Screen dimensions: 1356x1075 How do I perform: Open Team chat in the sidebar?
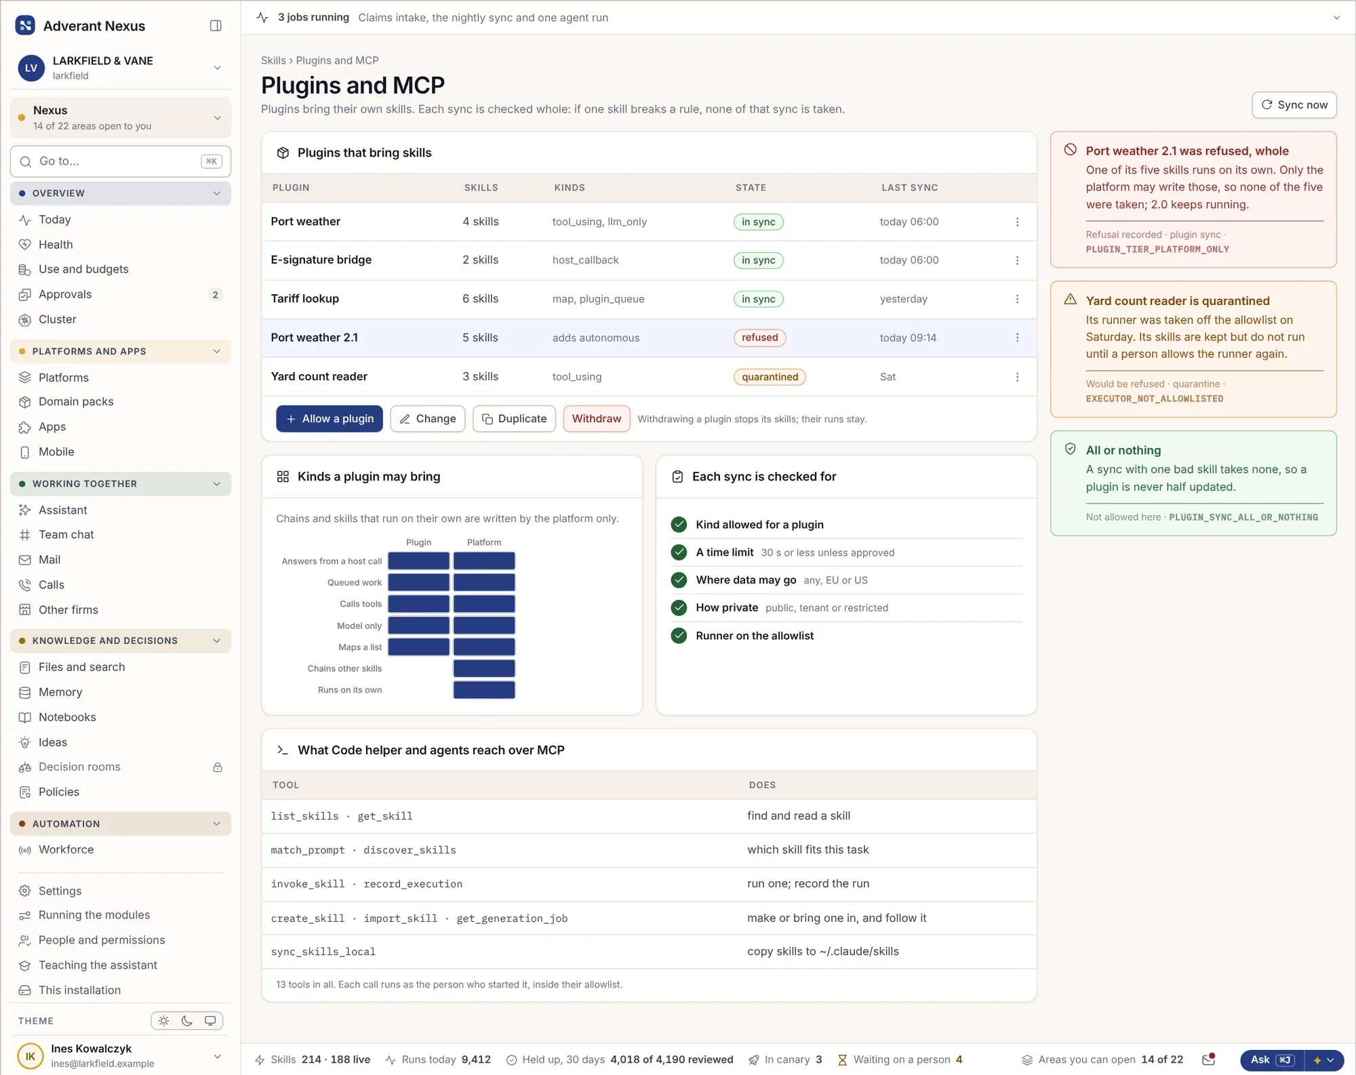121,535
